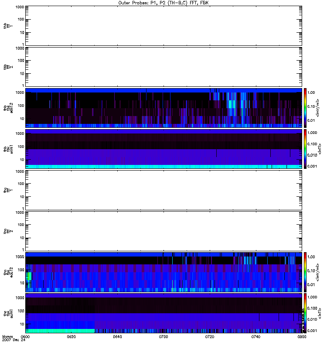327x349 pixels.
Task: Click the "10" y-axis tick of the thc fbk scm1 panel
Action: [22, 324]
